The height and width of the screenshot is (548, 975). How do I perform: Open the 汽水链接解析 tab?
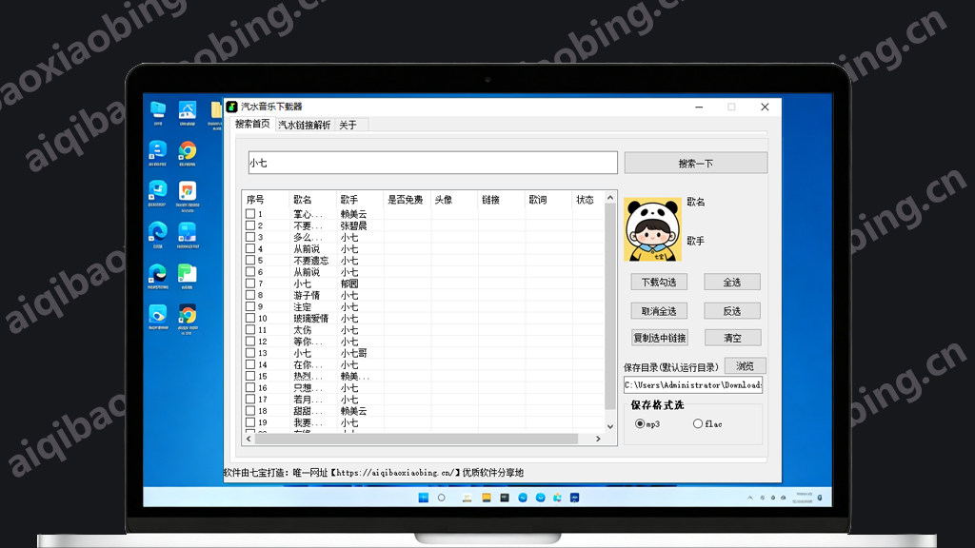304,125
